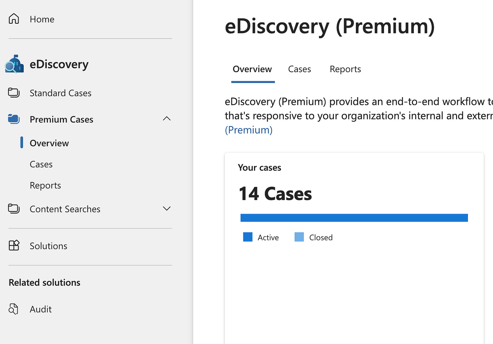Open Standard Cases in sidebar
This screenshot has width=493, height=344.
(x=61, y=93)
